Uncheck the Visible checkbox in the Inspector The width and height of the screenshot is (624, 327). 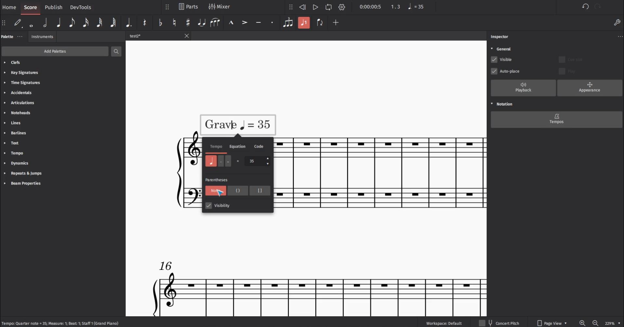tap(494, 59)
